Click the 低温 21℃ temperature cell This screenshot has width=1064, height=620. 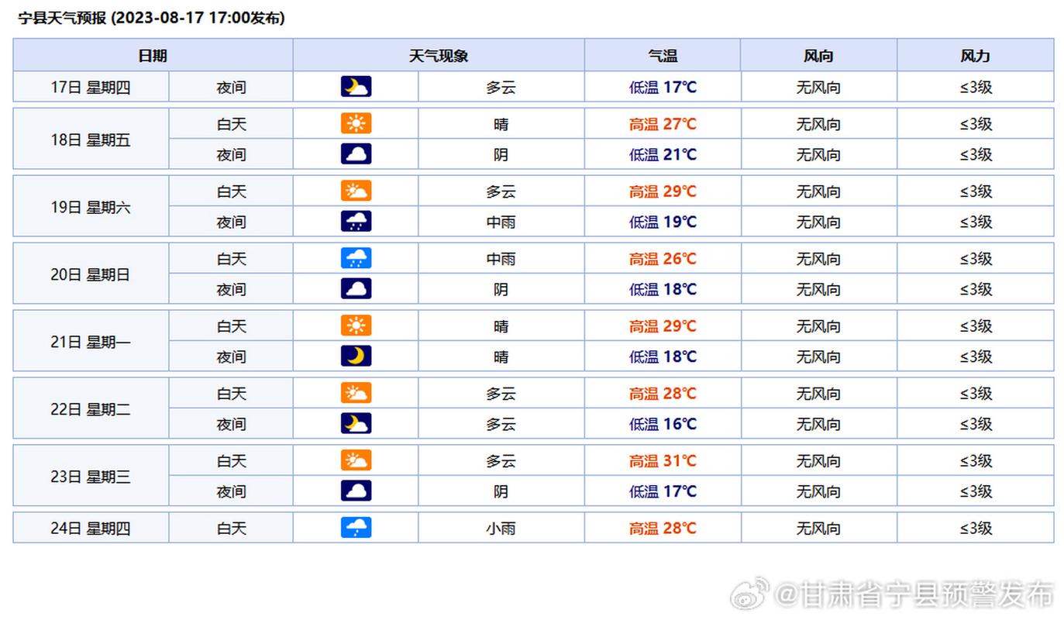(663, 154)
